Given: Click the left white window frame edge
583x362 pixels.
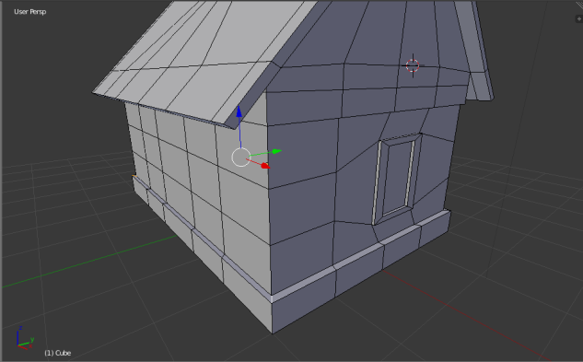Looking at the screenshot, I should point(377,182).
